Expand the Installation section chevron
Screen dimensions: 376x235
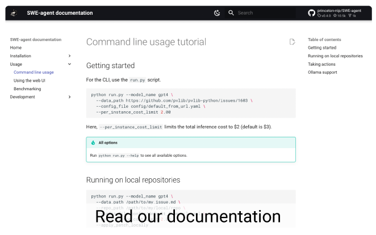pyautogui.click(x=69, y=56)
